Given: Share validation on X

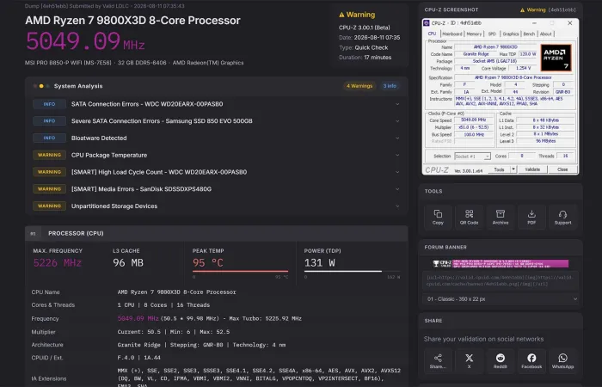Looking at the screenshot, I should (x=469, y=361).
